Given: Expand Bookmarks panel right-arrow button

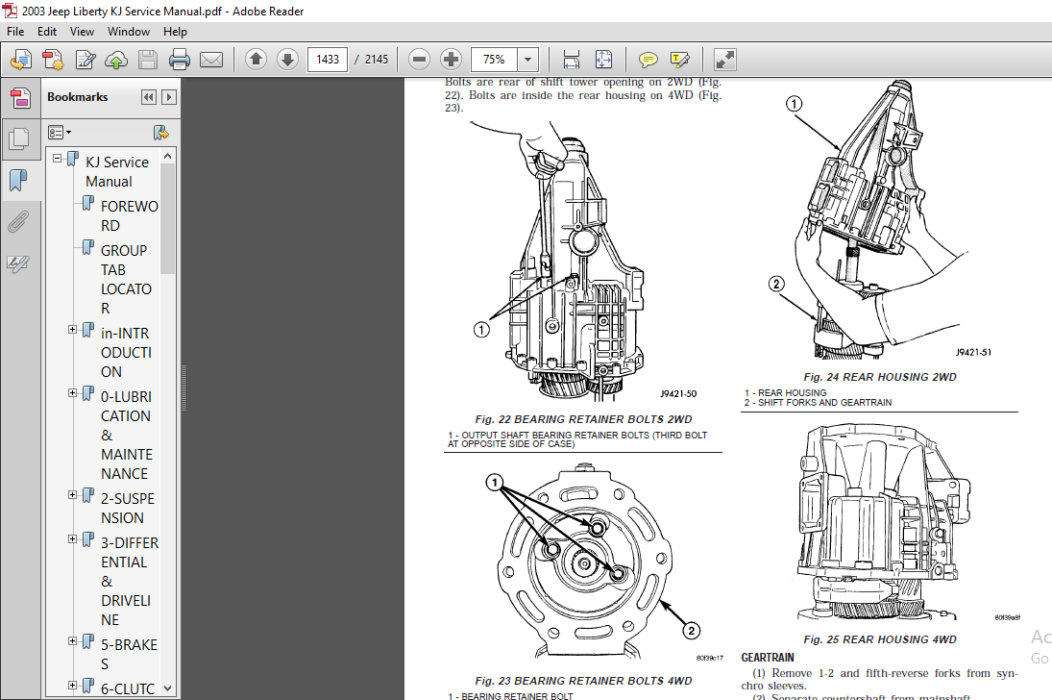Looking at the screenshot, I should 169,97.
